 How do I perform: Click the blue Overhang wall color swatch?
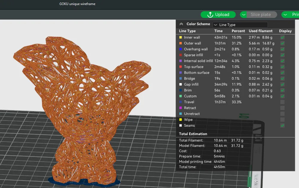pyautogui.click(x=181, y=49)
